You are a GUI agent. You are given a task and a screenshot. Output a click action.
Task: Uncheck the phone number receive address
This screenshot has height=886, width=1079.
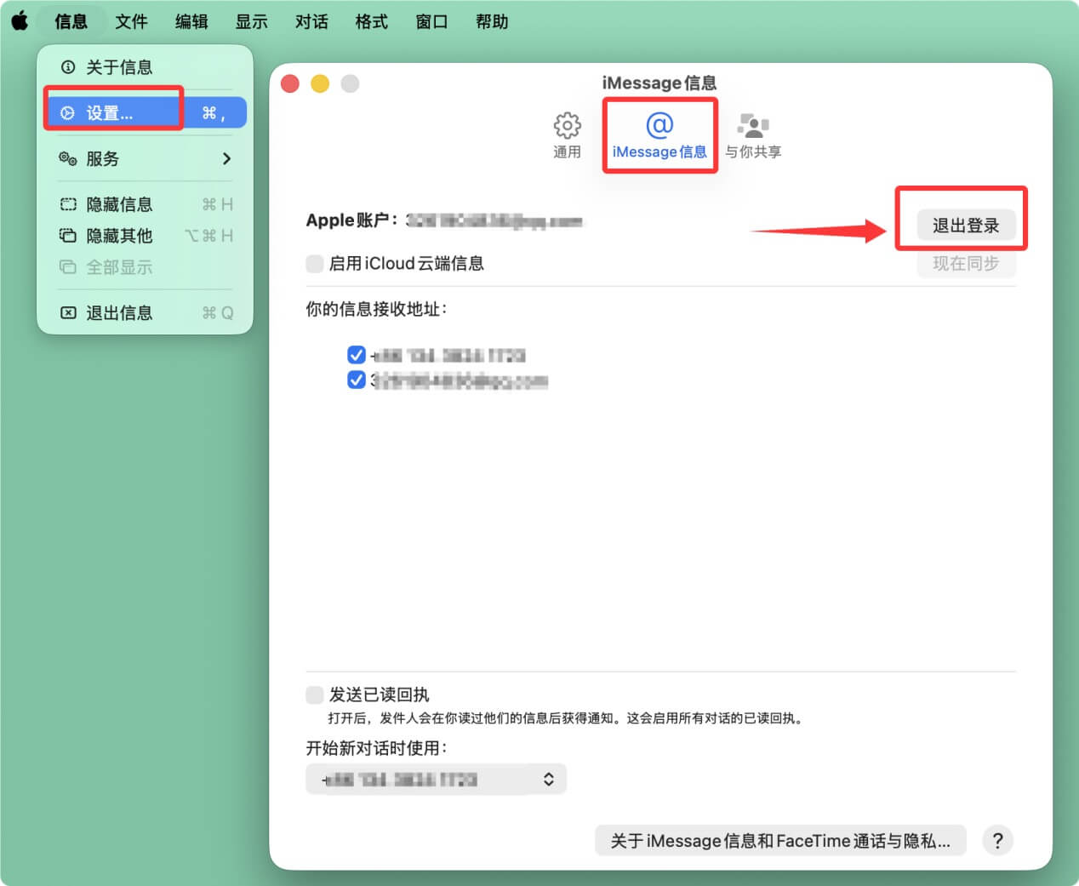click(357, 355)
